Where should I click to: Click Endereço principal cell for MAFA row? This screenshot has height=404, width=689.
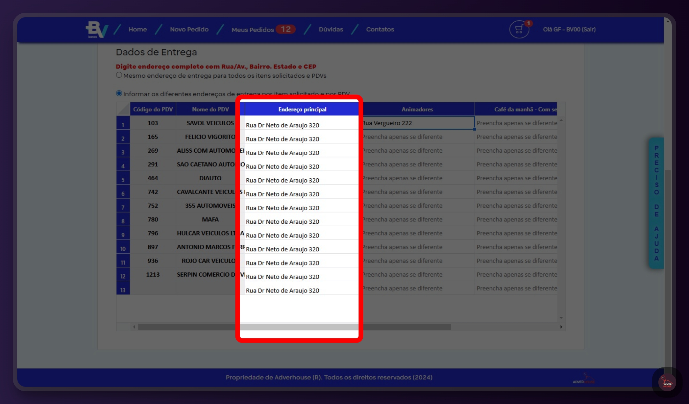click(302, 220)
